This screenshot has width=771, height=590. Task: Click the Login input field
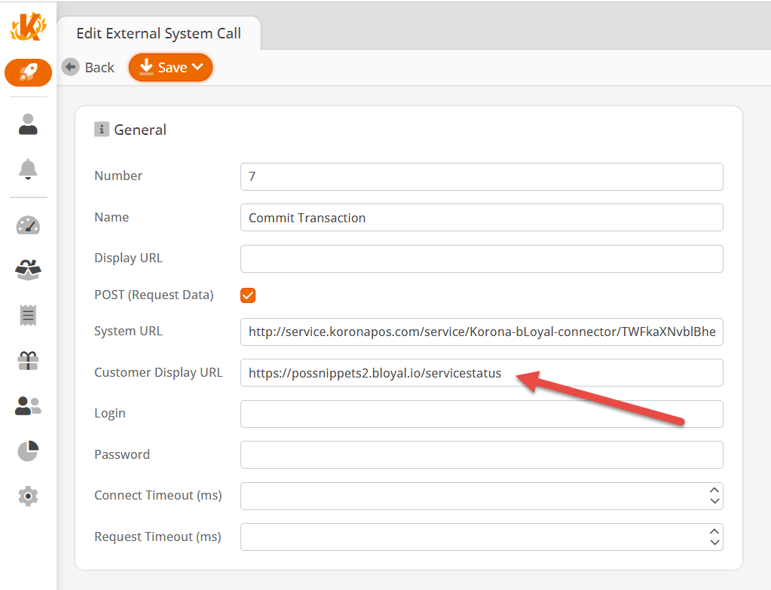482,414
